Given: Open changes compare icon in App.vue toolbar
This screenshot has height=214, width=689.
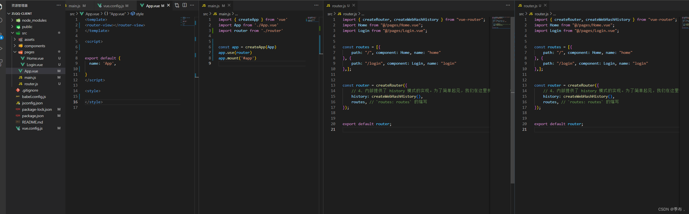Looking at the screenshot, I should tap(177, 5).
